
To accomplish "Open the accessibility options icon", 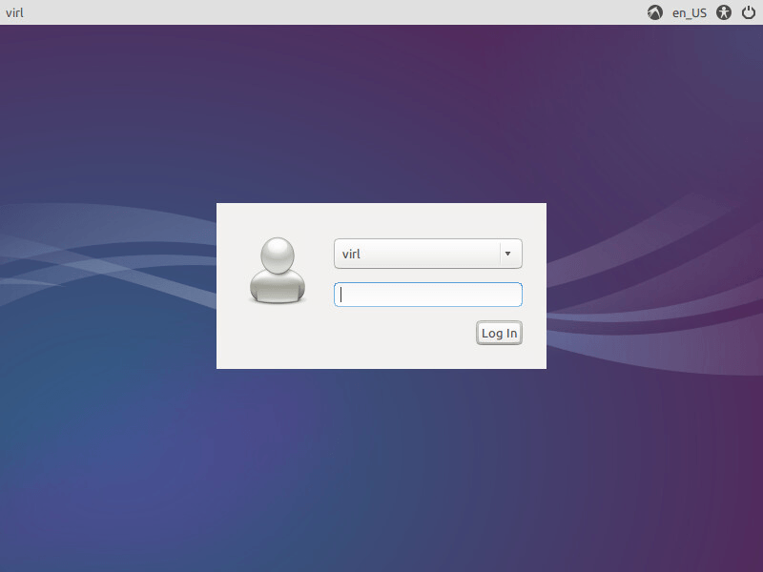I will point(724,12).
